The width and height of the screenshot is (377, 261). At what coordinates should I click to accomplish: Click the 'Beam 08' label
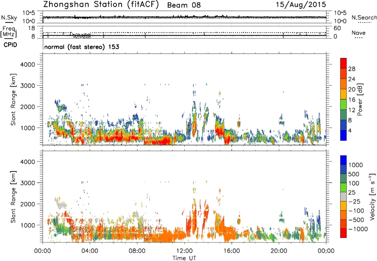pos(184,5)
